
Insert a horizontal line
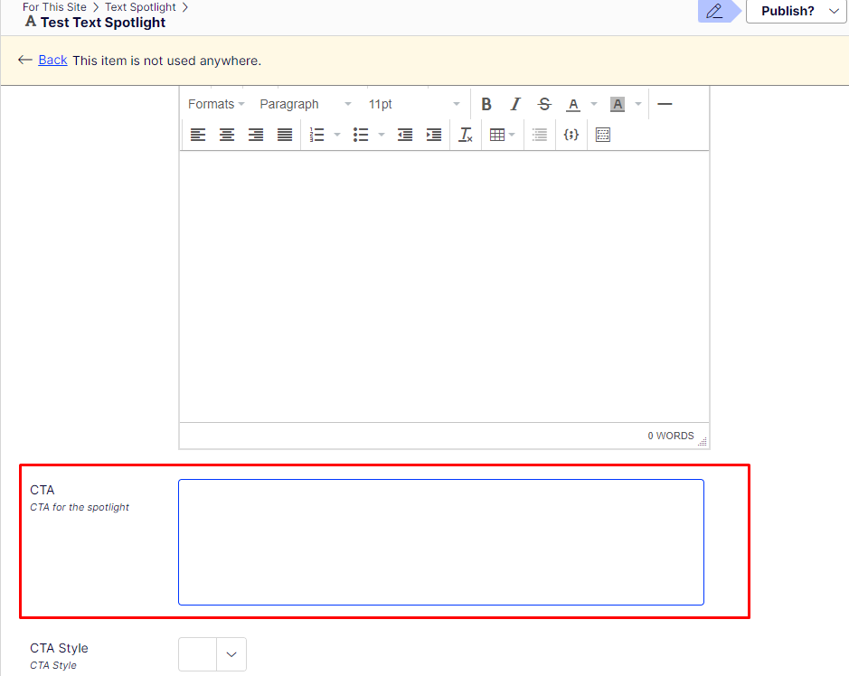[x=665, y=105]
